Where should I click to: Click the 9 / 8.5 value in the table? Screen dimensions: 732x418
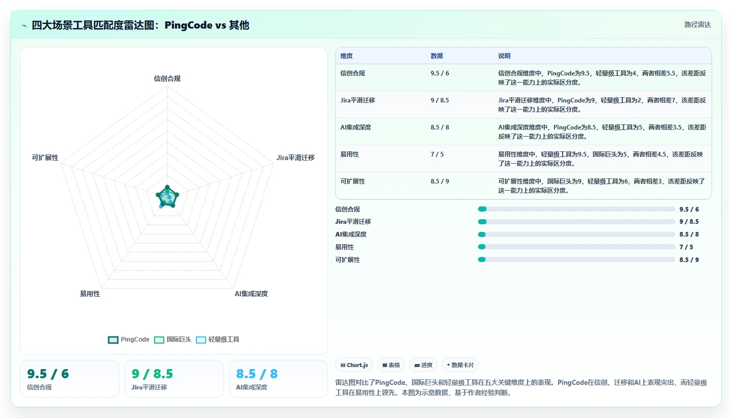tap(440, 100)
